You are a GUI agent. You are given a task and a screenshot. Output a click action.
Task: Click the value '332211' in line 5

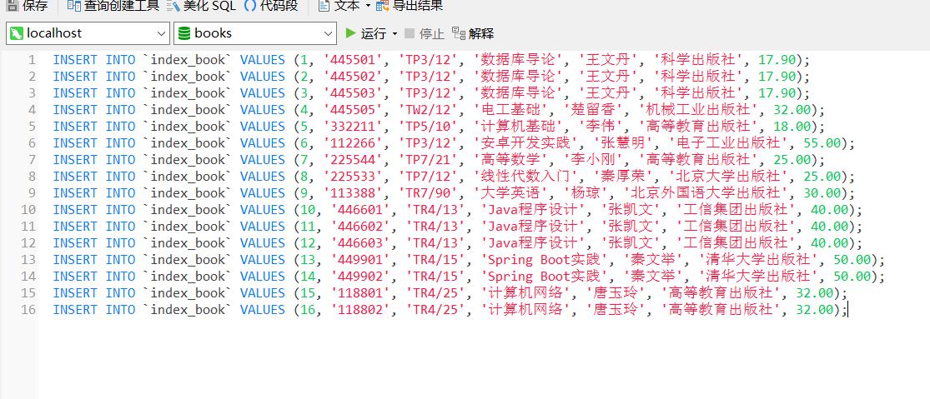coord(354,126)
